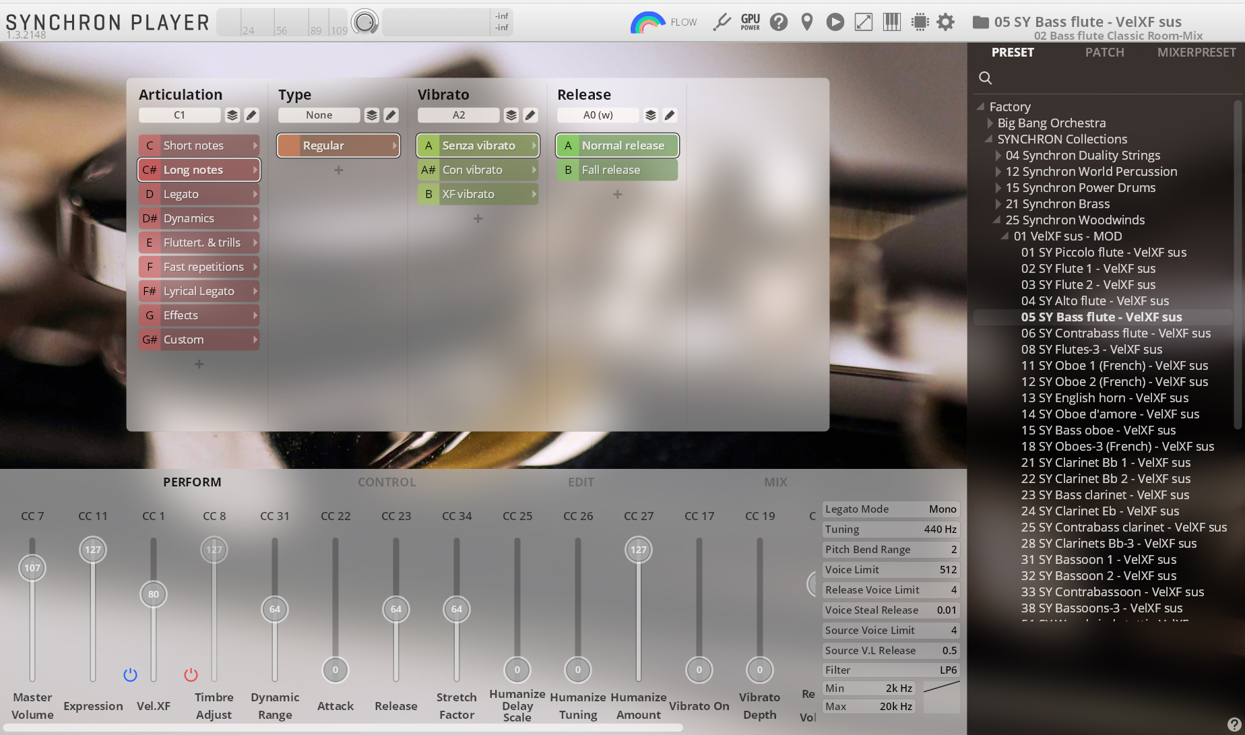The height and width of the screenshot is (735, 1245).
Task: Switch to the MIXERPRESET tab
Action: [x=1196, y=53]
